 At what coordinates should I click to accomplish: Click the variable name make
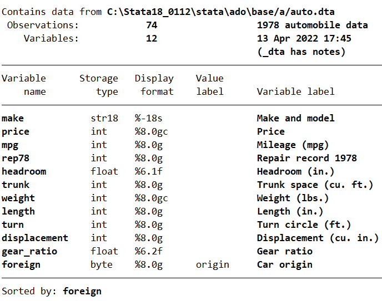[13, 118]
